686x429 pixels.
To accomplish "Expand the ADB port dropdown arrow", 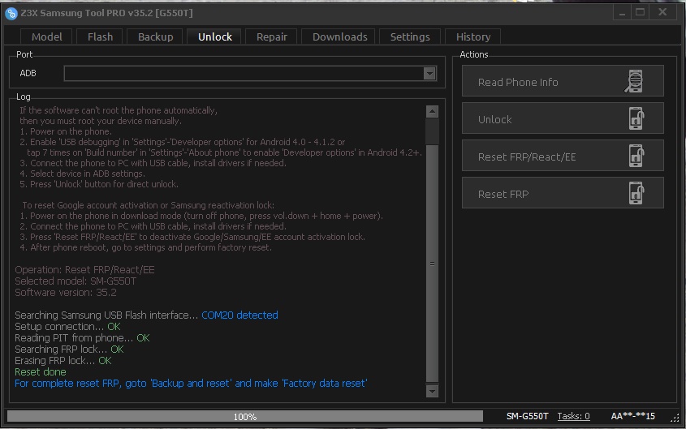I will (429, 74).
